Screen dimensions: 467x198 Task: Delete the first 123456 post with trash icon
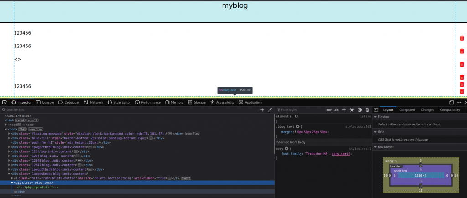462,39
